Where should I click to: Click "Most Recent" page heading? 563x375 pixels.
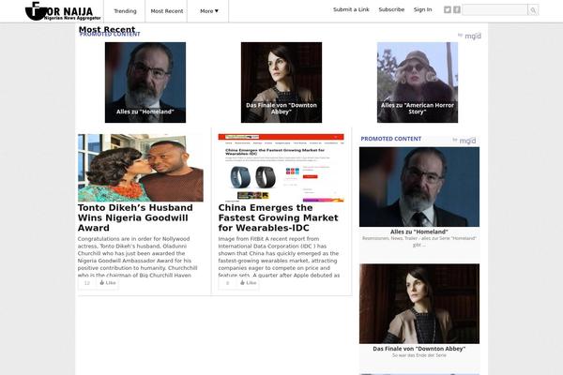[x=107, y=29]
